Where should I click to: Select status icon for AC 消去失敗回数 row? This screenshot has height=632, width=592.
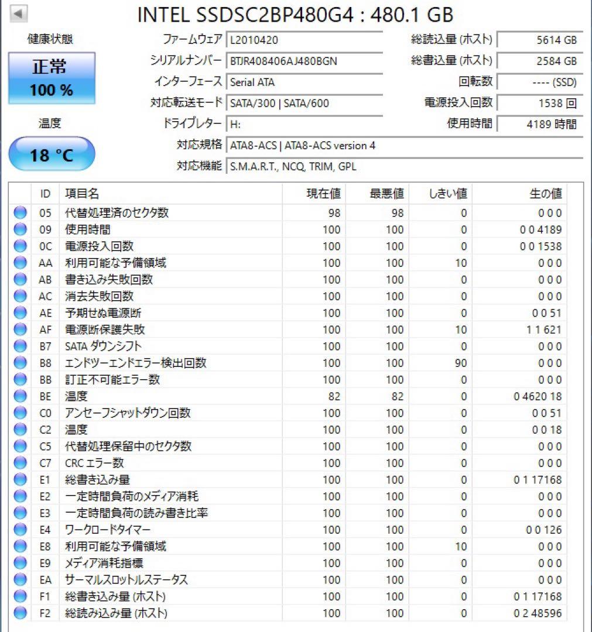(x=20, y=296)
